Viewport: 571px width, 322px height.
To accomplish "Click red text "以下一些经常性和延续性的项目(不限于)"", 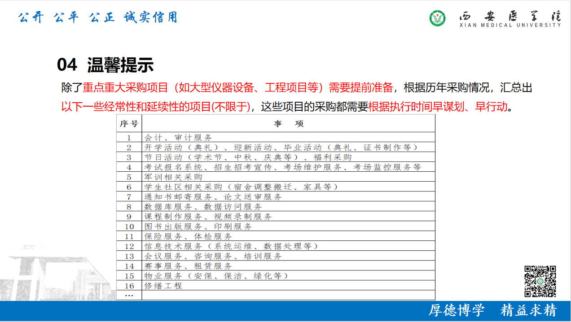I will pos(155,107).
